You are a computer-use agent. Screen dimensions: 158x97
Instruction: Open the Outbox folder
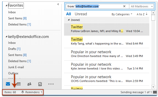[13, 73]
